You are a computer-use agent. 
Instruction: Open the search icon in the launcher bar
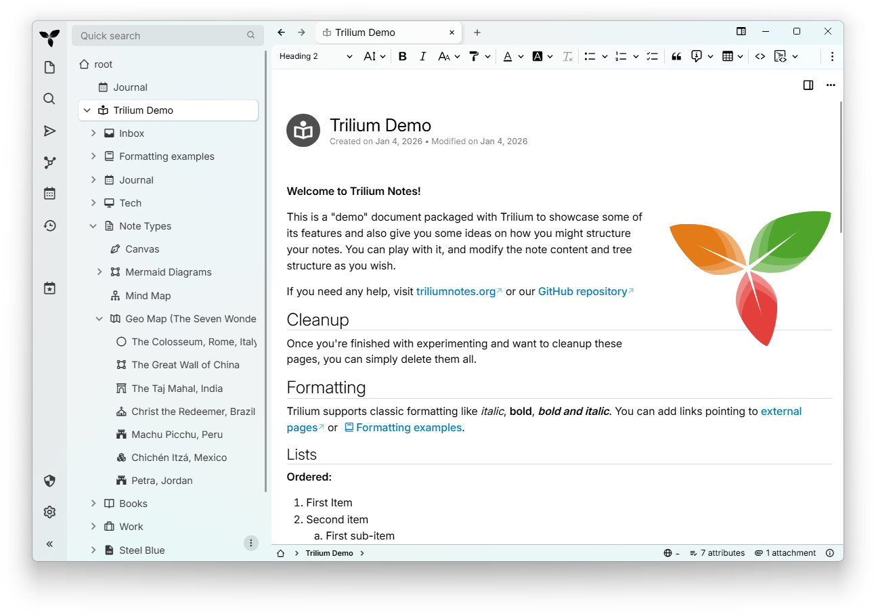click(x=49, y=98)
